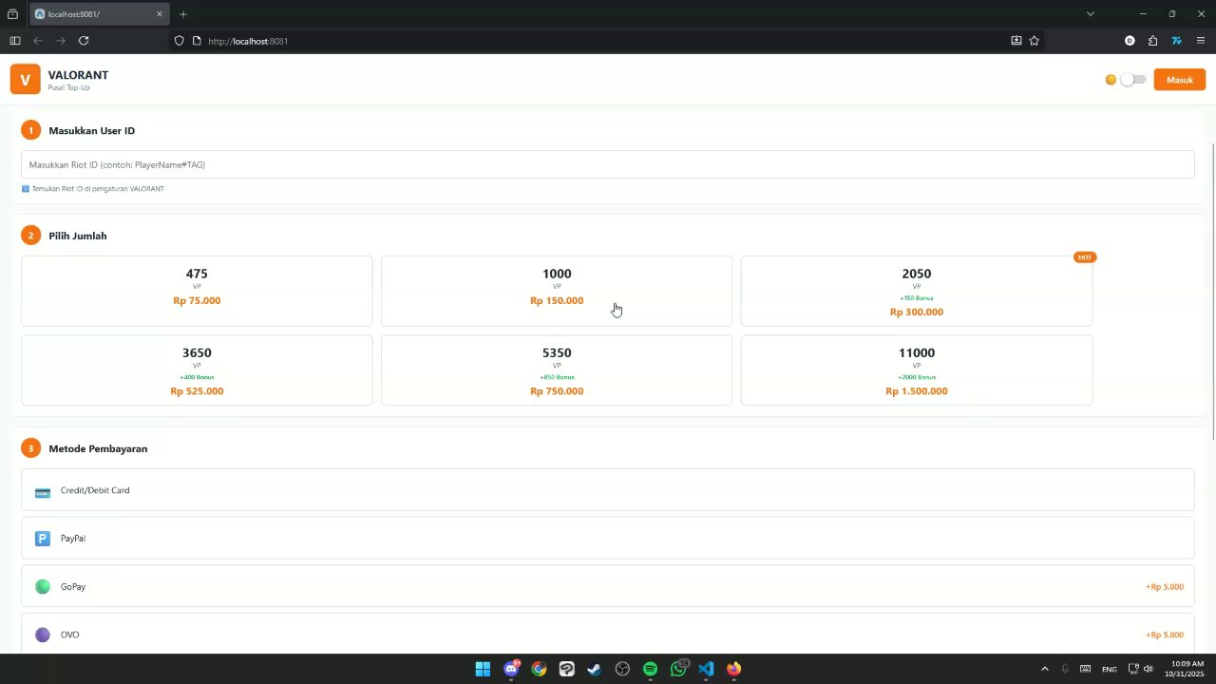Click the install/save page icon in address bar

point(1016,41)
